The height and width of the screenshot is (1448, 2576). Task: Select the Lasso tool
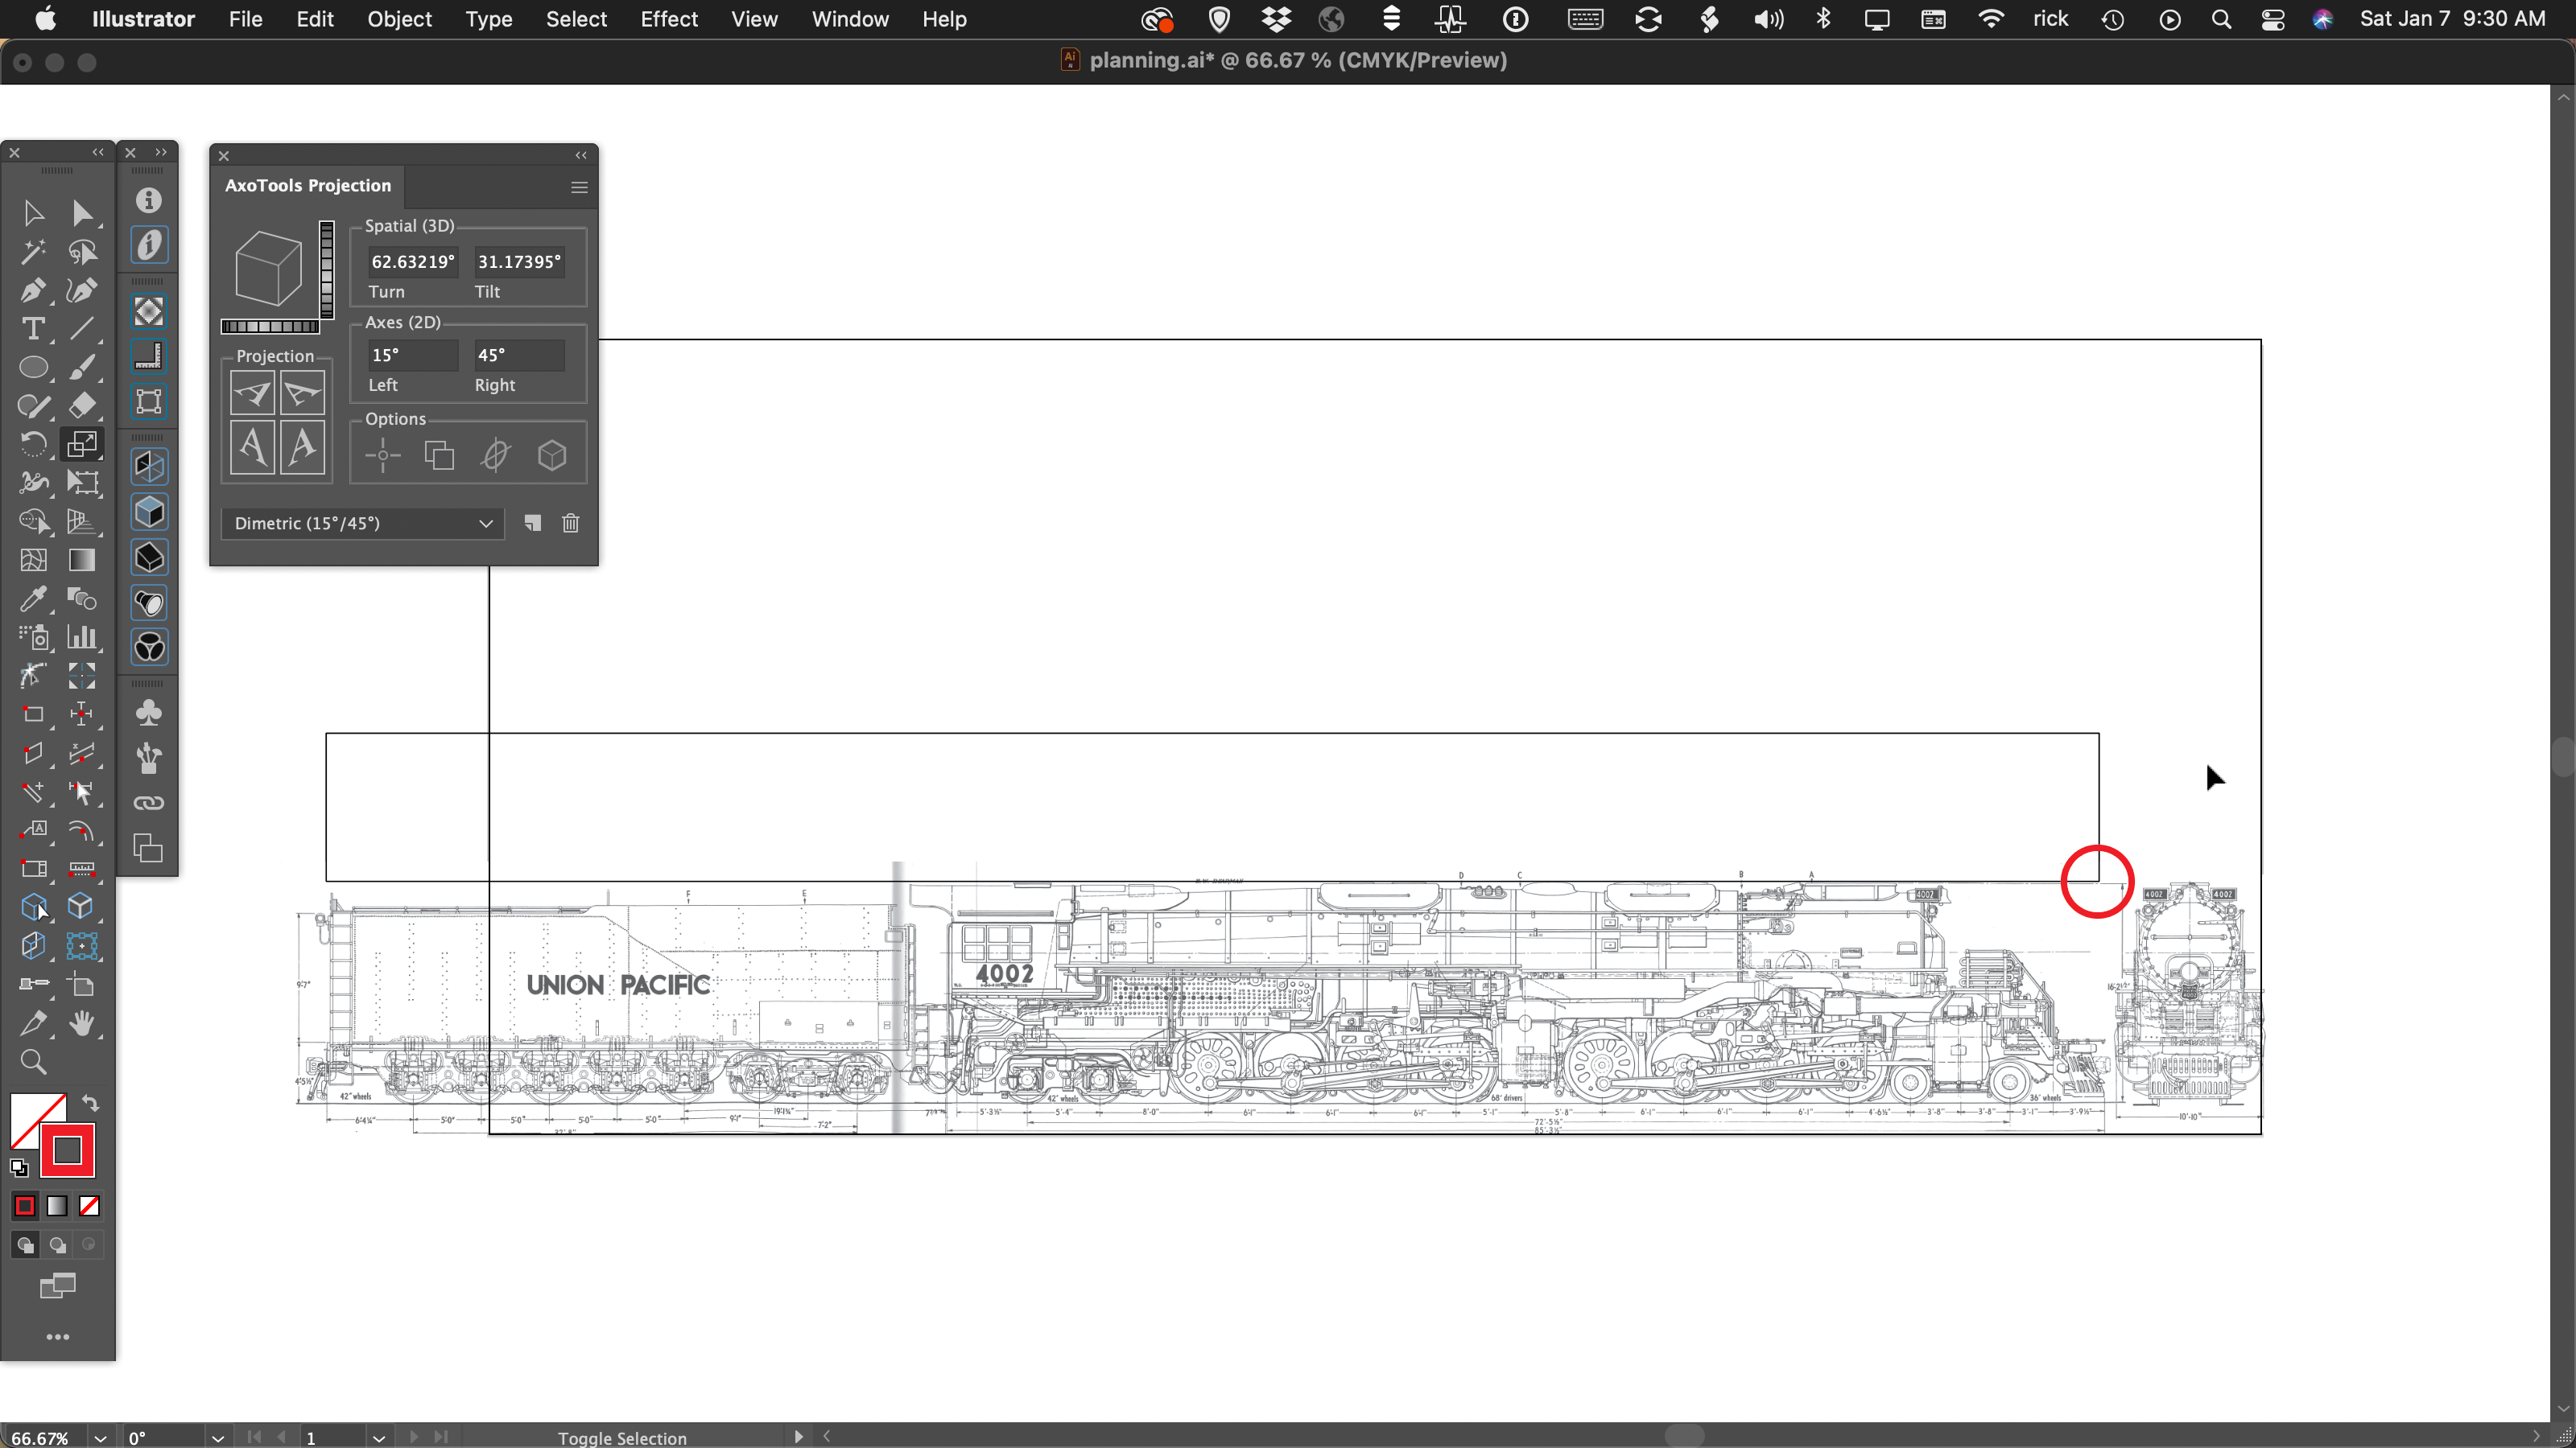tap(82, 252)
